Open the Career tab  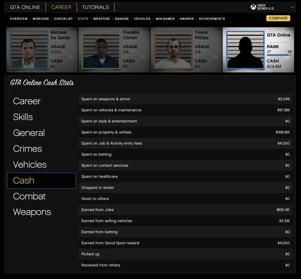(61, 7)
